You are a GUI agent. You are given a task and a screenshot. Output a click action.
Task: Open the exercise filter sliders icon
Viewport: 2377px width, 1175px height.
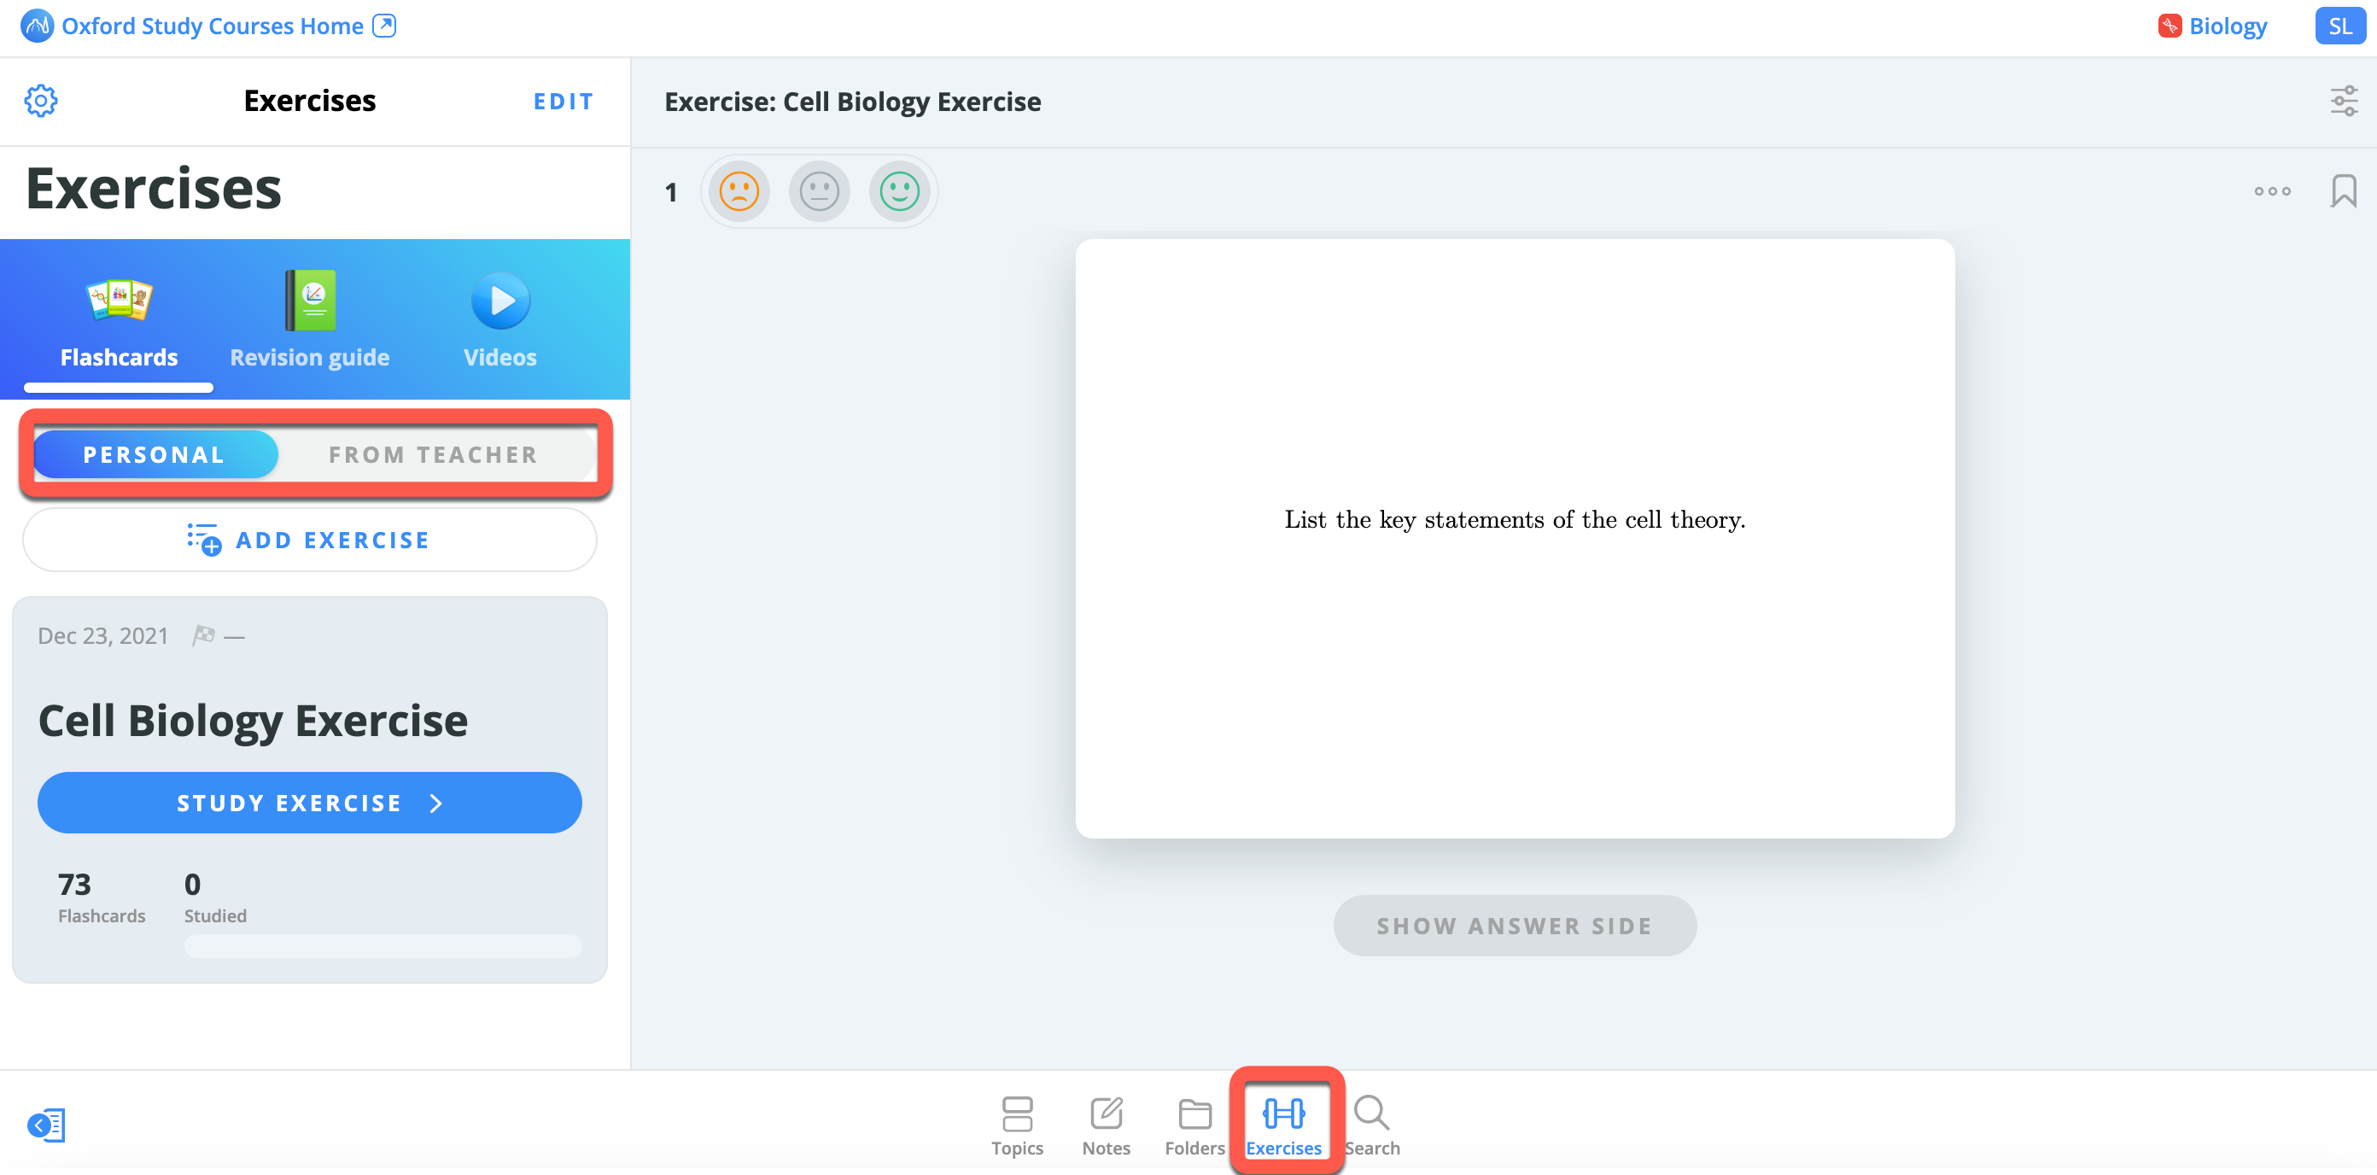click(2344, 102)
